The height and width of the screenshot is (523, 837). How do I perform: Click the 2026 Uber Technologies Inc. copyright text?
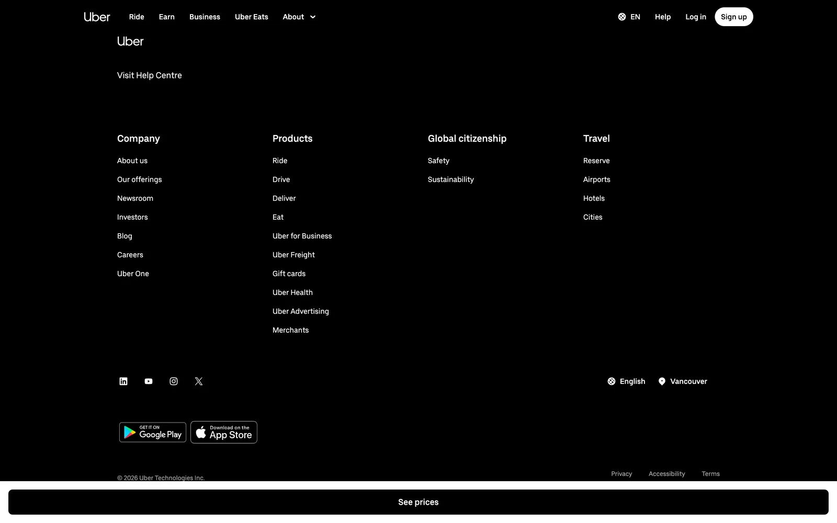[x=161, y=477]
